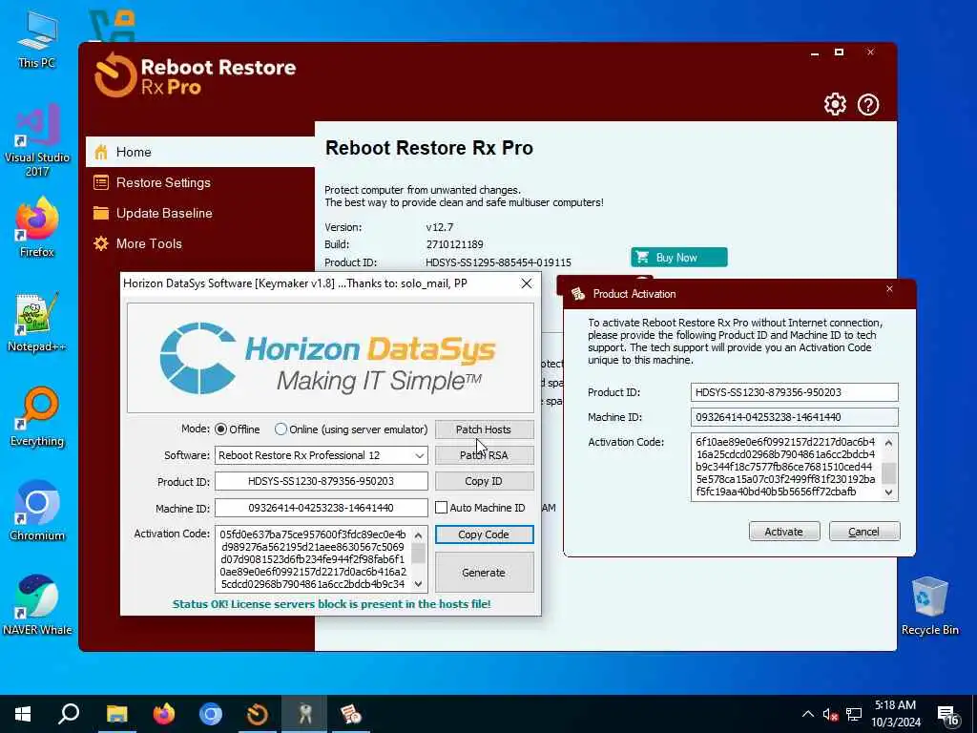Launch Chromium desktop shortcut
This screenshot has width=977, height=733.
(37, 512)
